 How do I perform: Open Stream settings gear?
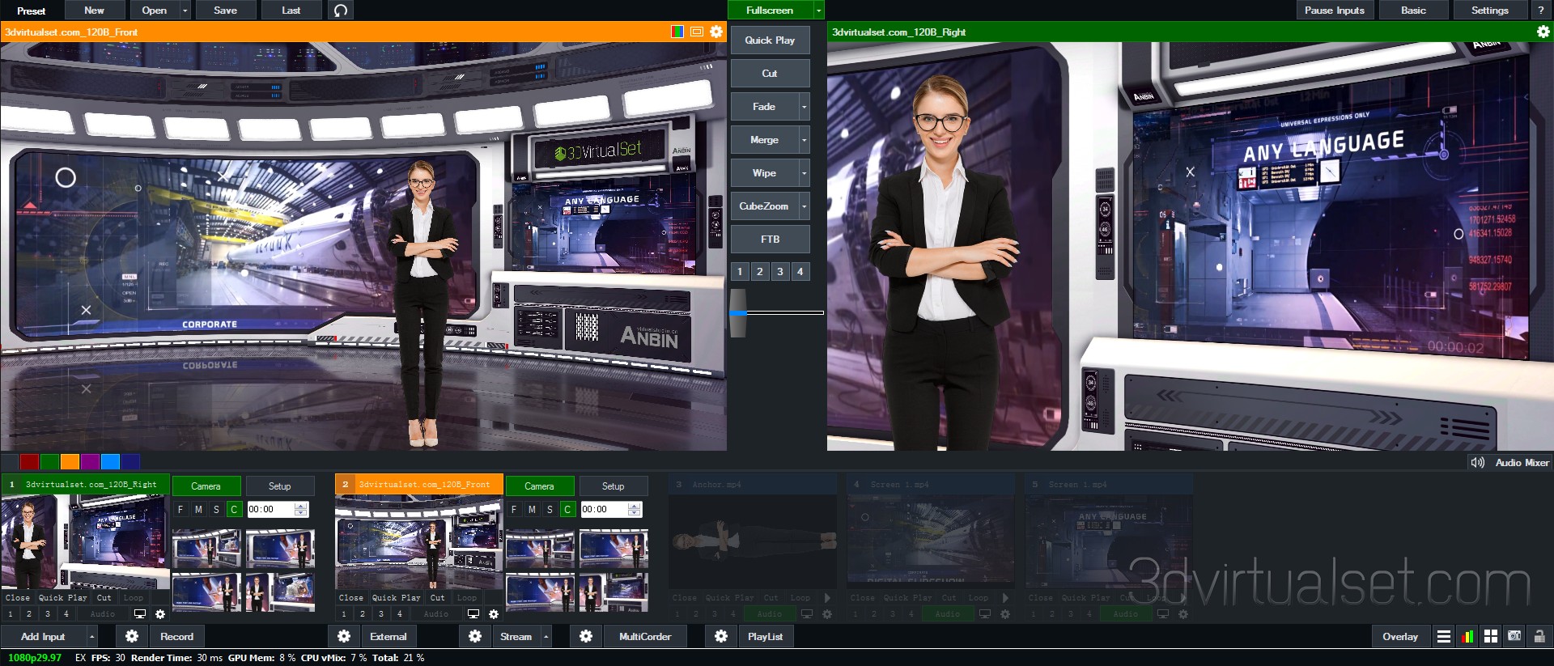(x=475, y=636)
